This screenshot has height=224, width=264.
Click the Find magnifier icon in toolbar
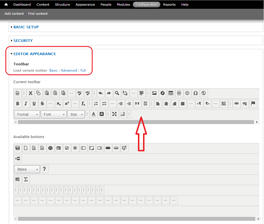pos(117,93)
